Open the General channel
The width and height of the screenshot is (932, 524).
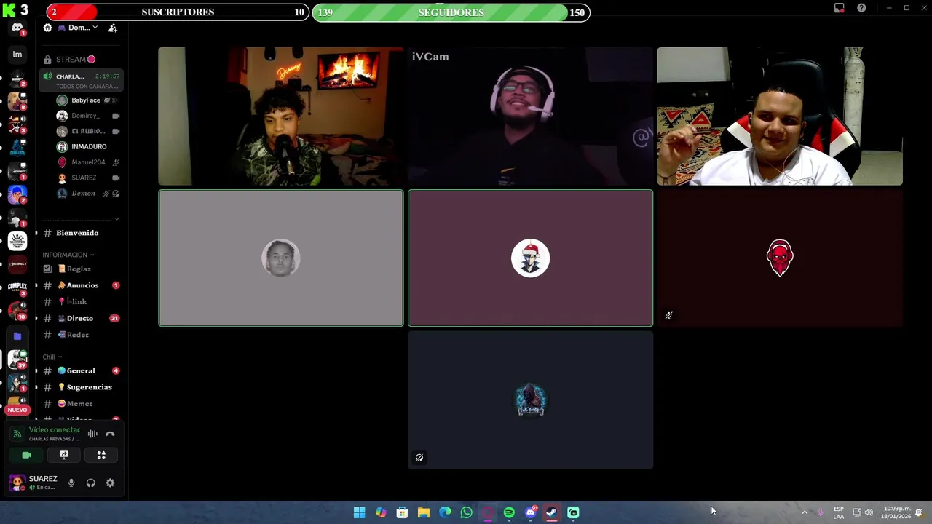tap(80, 370)
